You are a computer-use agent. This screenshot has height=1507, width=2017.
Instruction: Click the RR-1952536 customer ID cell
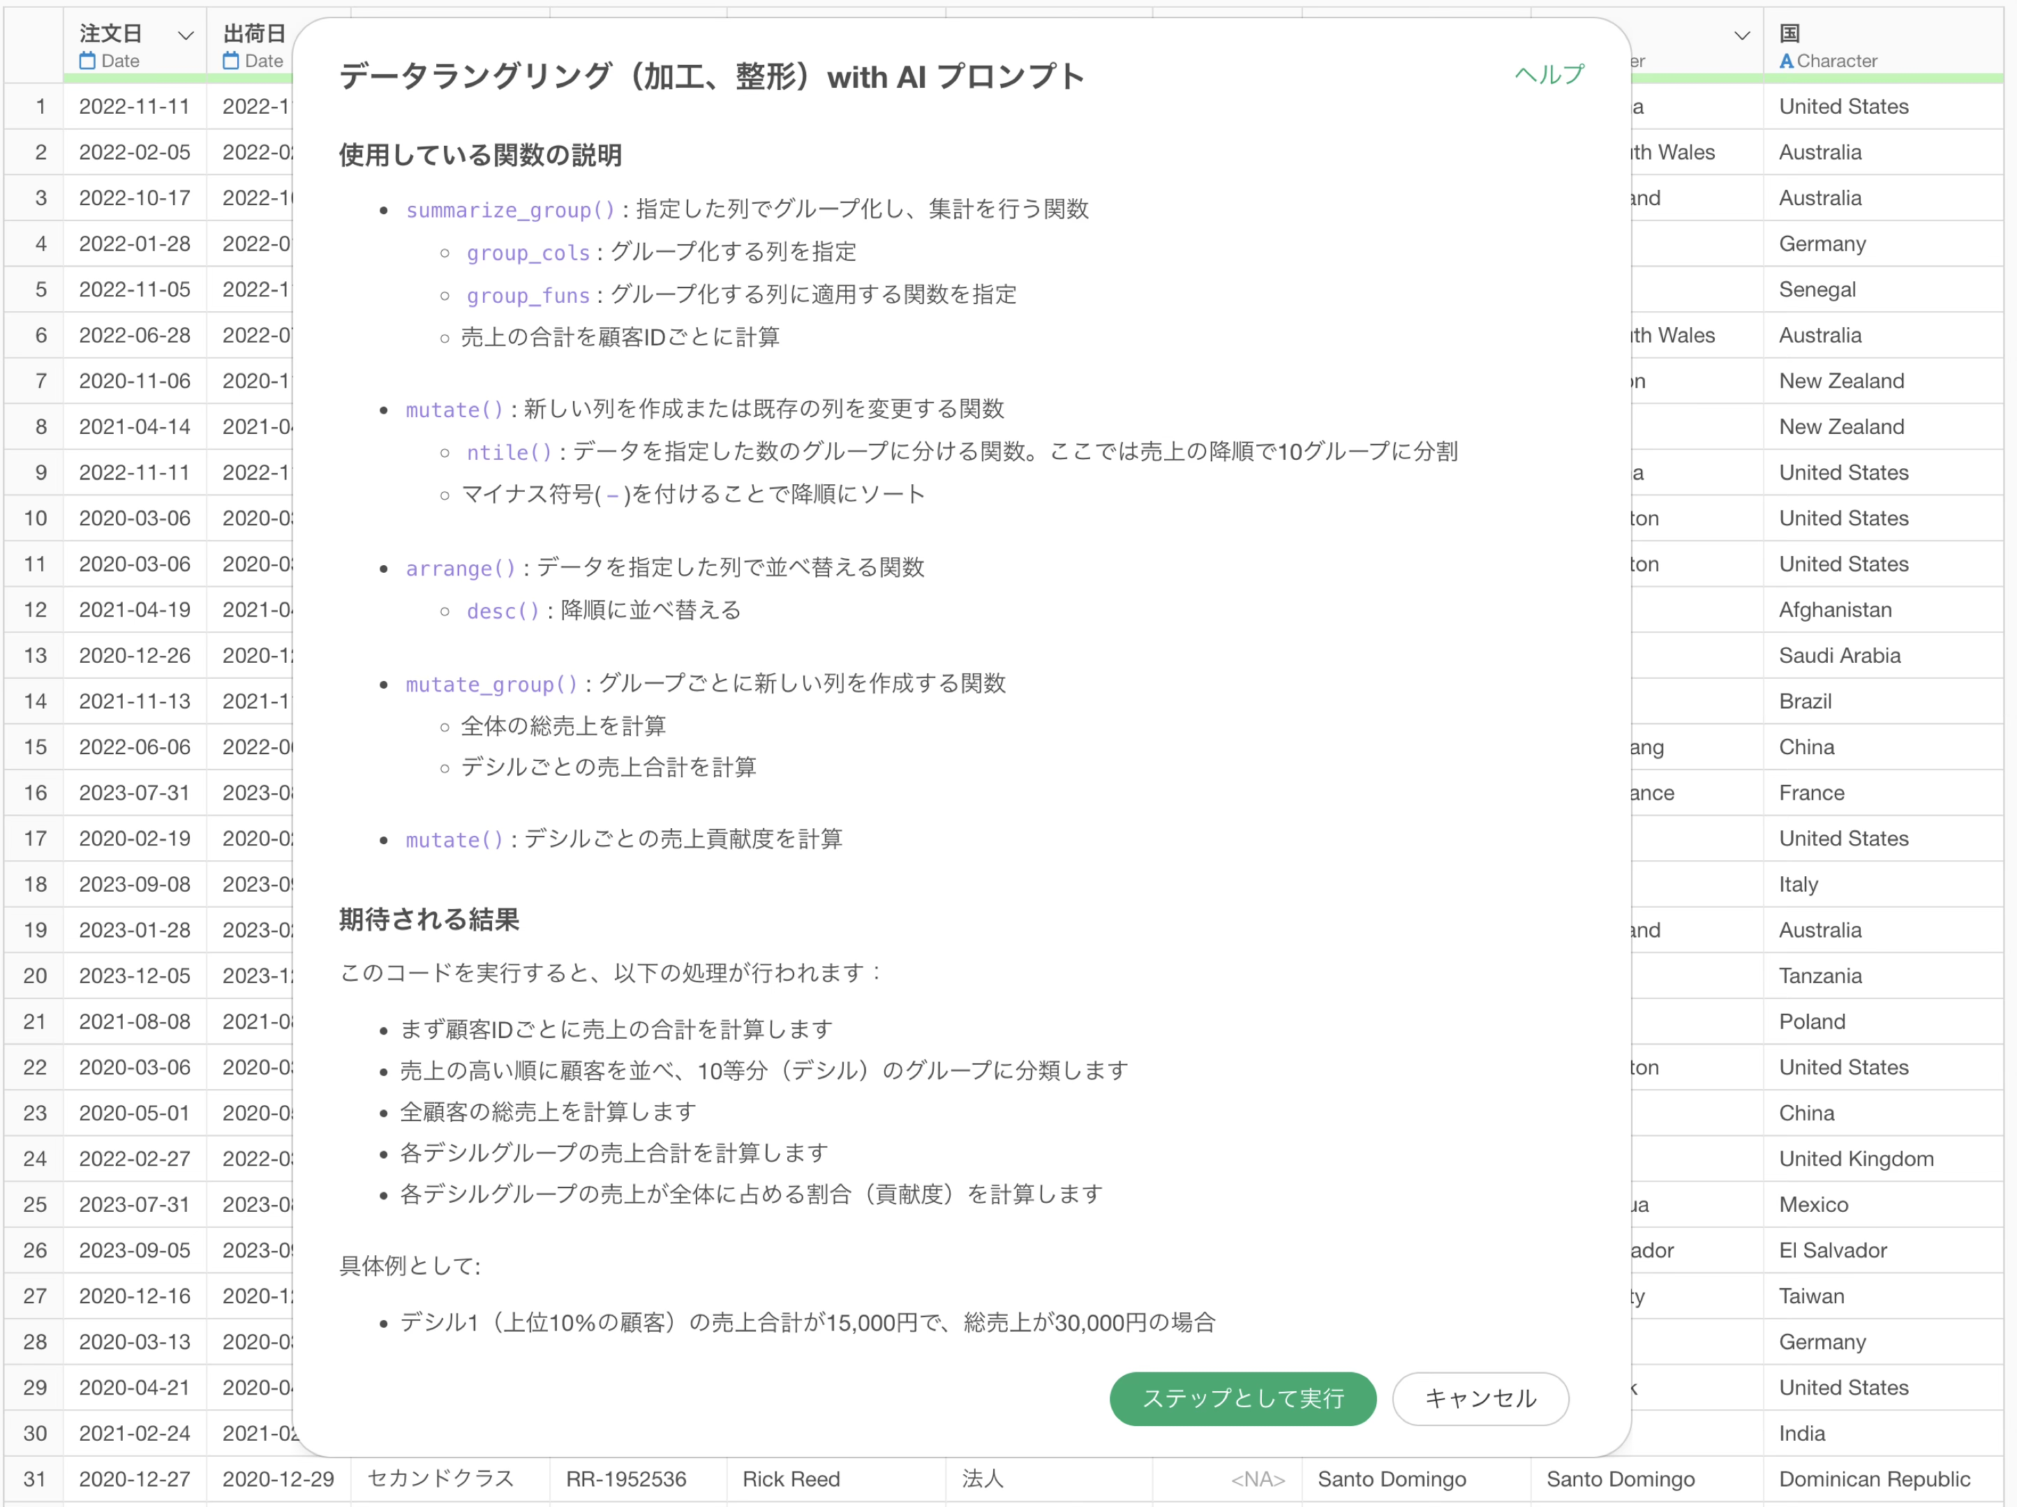625,1478
